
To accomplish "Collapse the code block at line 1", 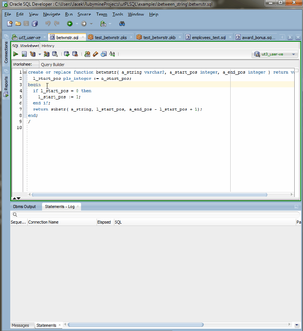I will point(24,72).
